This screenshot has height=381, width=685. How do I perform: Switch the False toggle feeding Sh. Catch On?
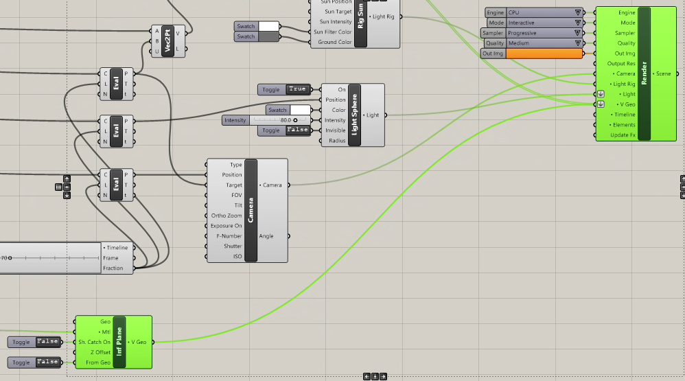47,342
